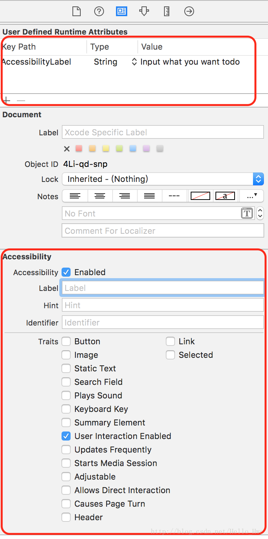Open the Quick Help inspector
The width and height of the screenshot is (268, 539).
pyautogui.click(x=99, y=12)
